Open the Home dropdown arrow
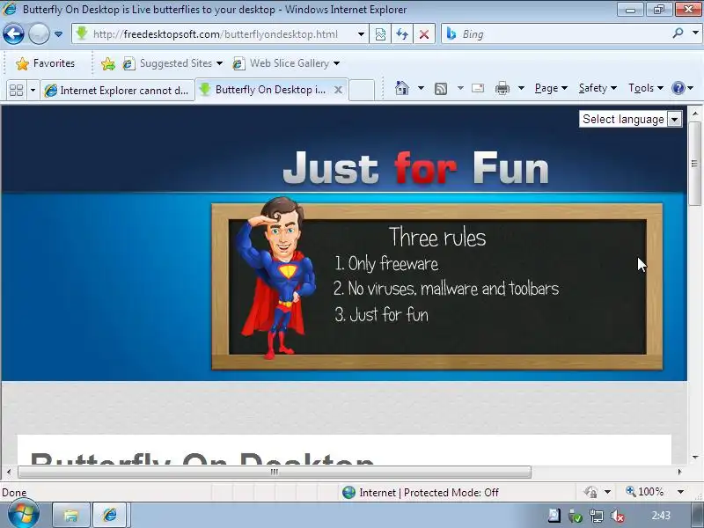Image resolution: width=704 pixels, height=528 pixels. pyautogui.click(x=421, y=88)
